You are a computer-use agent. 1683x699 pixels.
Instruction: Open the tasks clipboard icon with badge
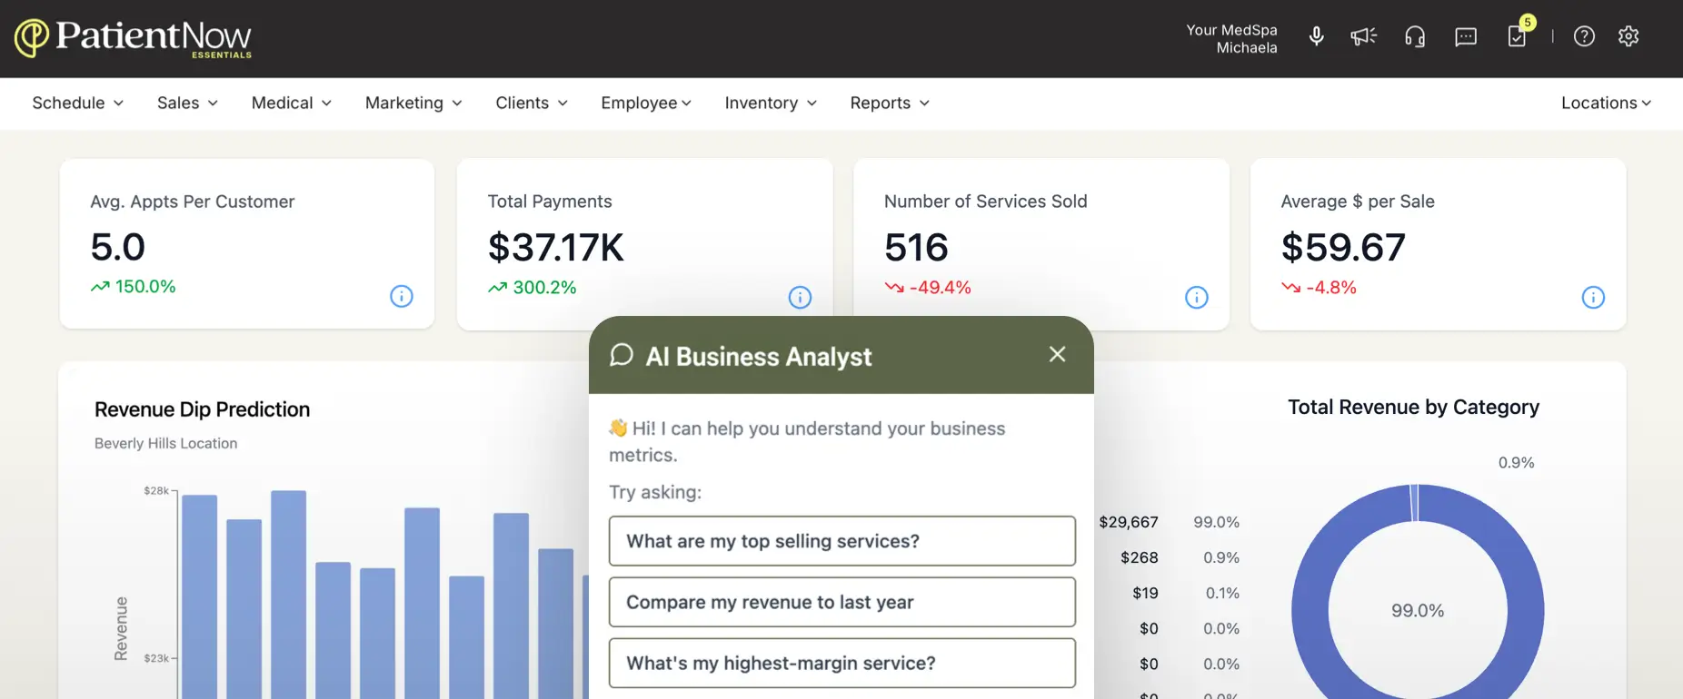coord(1519,34)
